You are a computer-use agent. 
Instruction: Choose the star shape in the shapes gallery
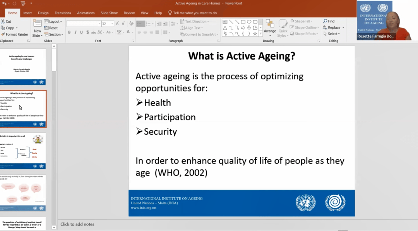pyautogui.click(x=255, y=34)
